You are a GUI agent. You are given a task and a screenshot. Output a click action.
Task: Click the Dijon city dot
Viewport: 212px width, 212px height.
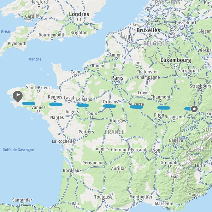(159, 118)
